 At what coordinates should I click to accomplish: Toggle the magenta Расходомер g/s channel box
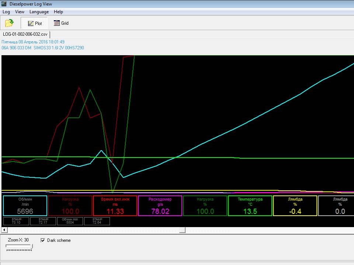(160, 205)
